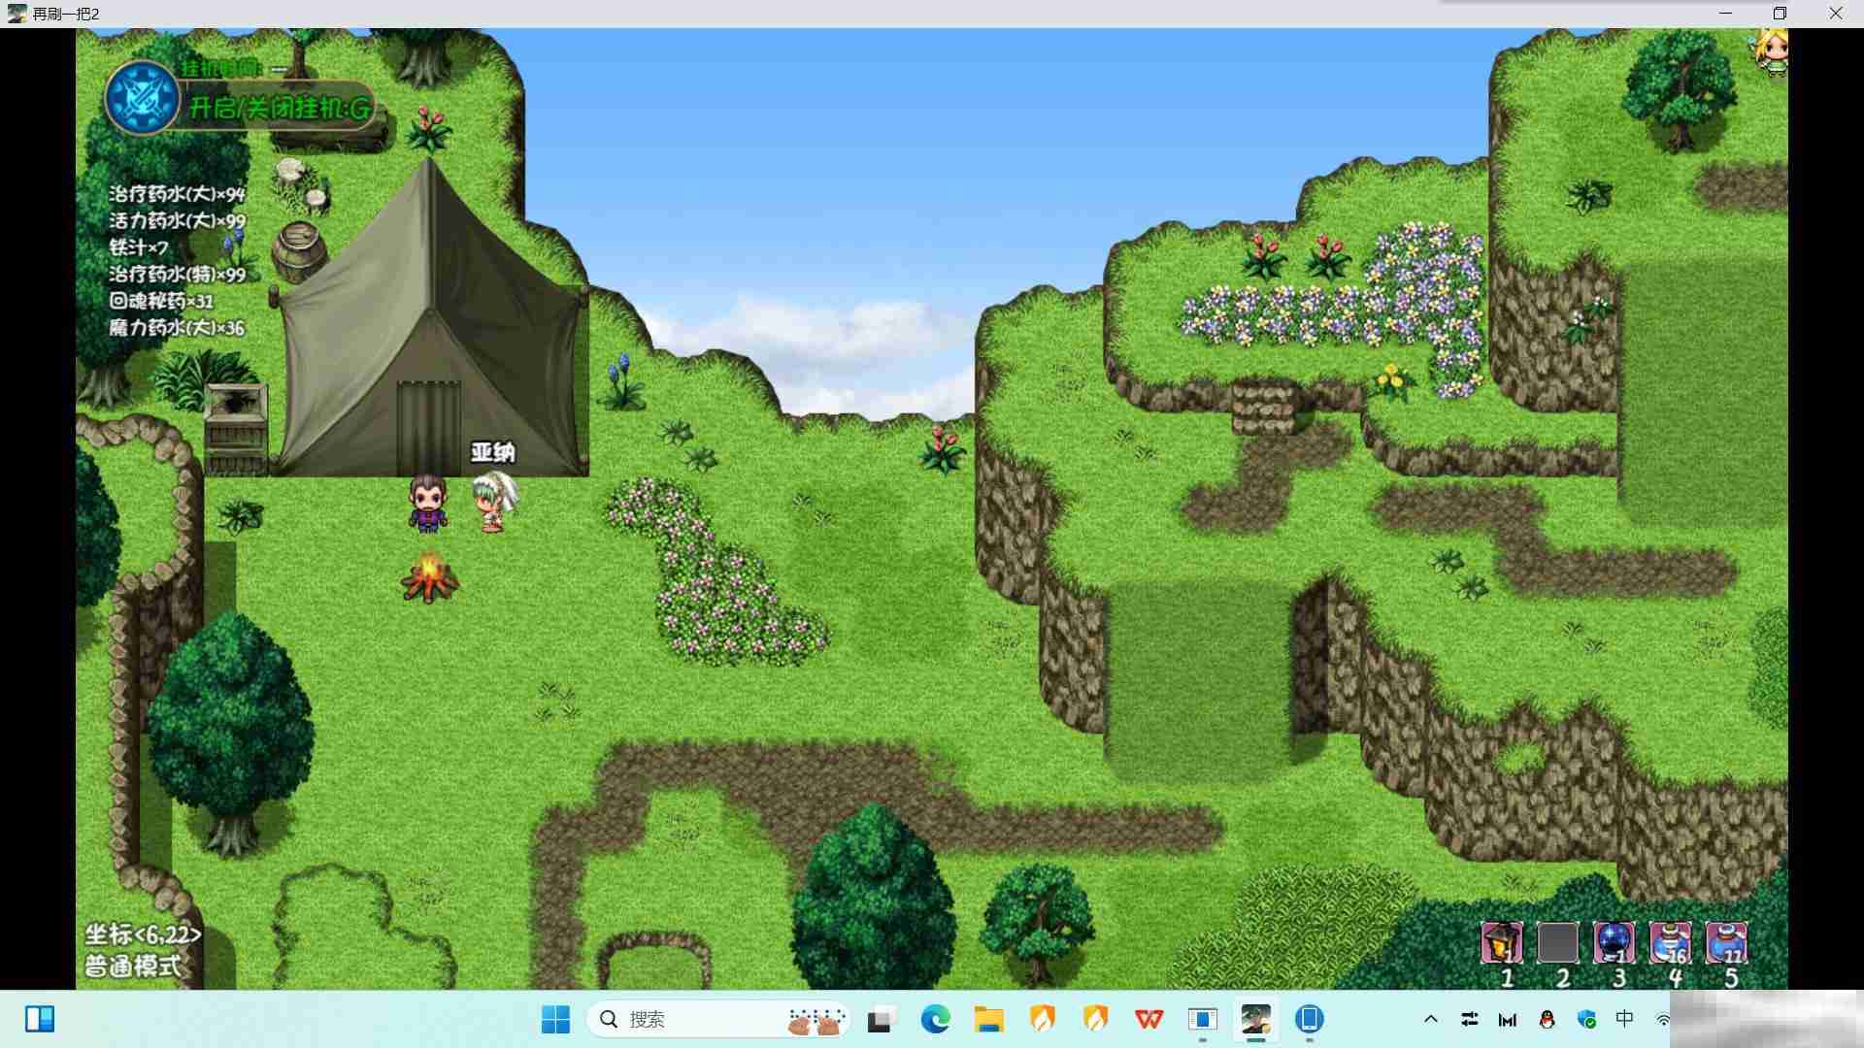Open Microsoft Edge from the taskbar
The width and height of the screenshot is (1864, 1048).
point(935,1019)
